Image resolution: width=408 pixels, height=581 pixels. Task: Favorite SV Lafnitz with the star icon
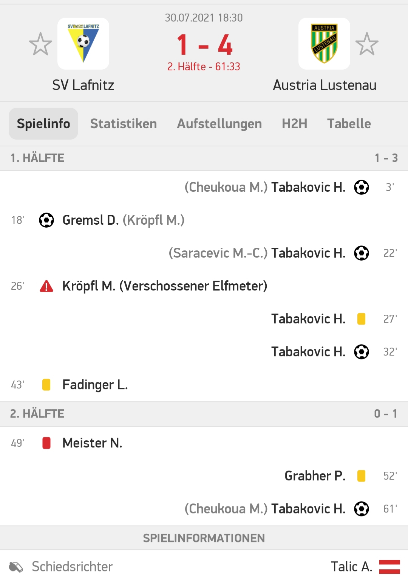click(40, 44)
